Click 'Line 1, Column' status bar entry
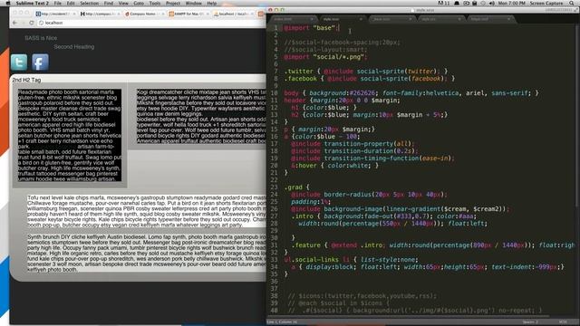The width and height of the screenshot is (580, 326). pos(282,322)
